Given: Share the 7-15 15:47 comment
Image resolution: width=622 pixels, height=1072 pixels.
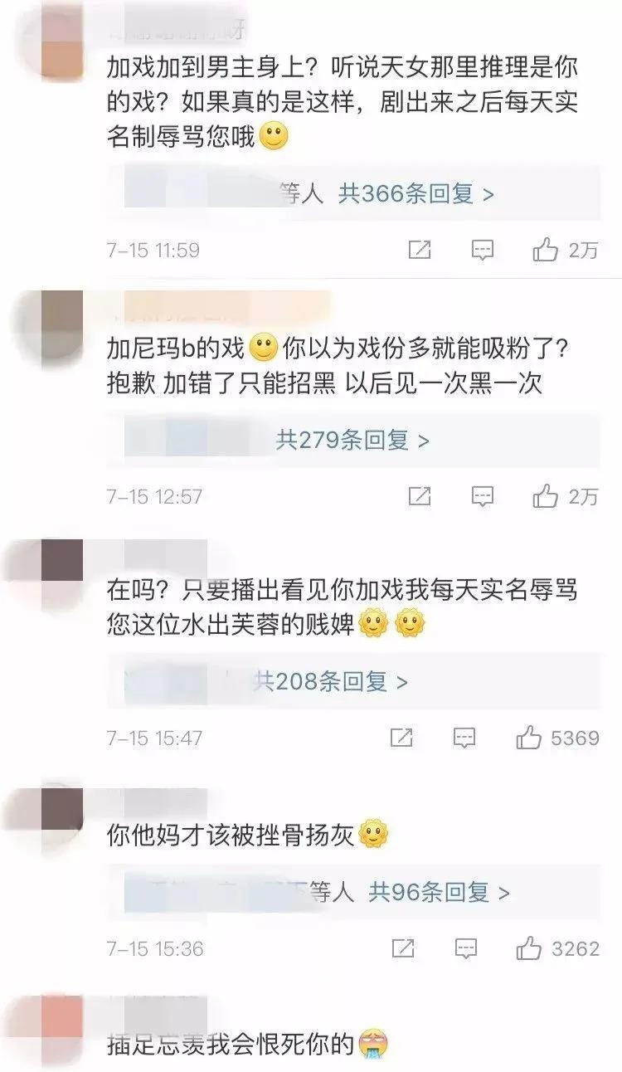Looking at the screenshot, I should pyautogui.click(x=401, y=737).
